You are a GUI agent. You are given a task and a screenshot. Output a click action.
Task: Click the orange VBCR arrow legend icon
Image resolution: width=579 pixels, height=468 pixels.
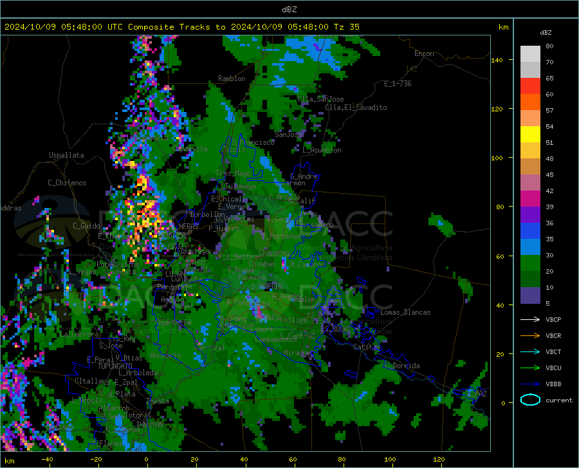pos(530,336)
